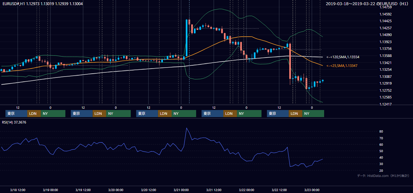The width and height of the screenshot is (413, 193).
Task: Select the 3/20 12:00 time axis marker
Action: (x=148, y=190)
